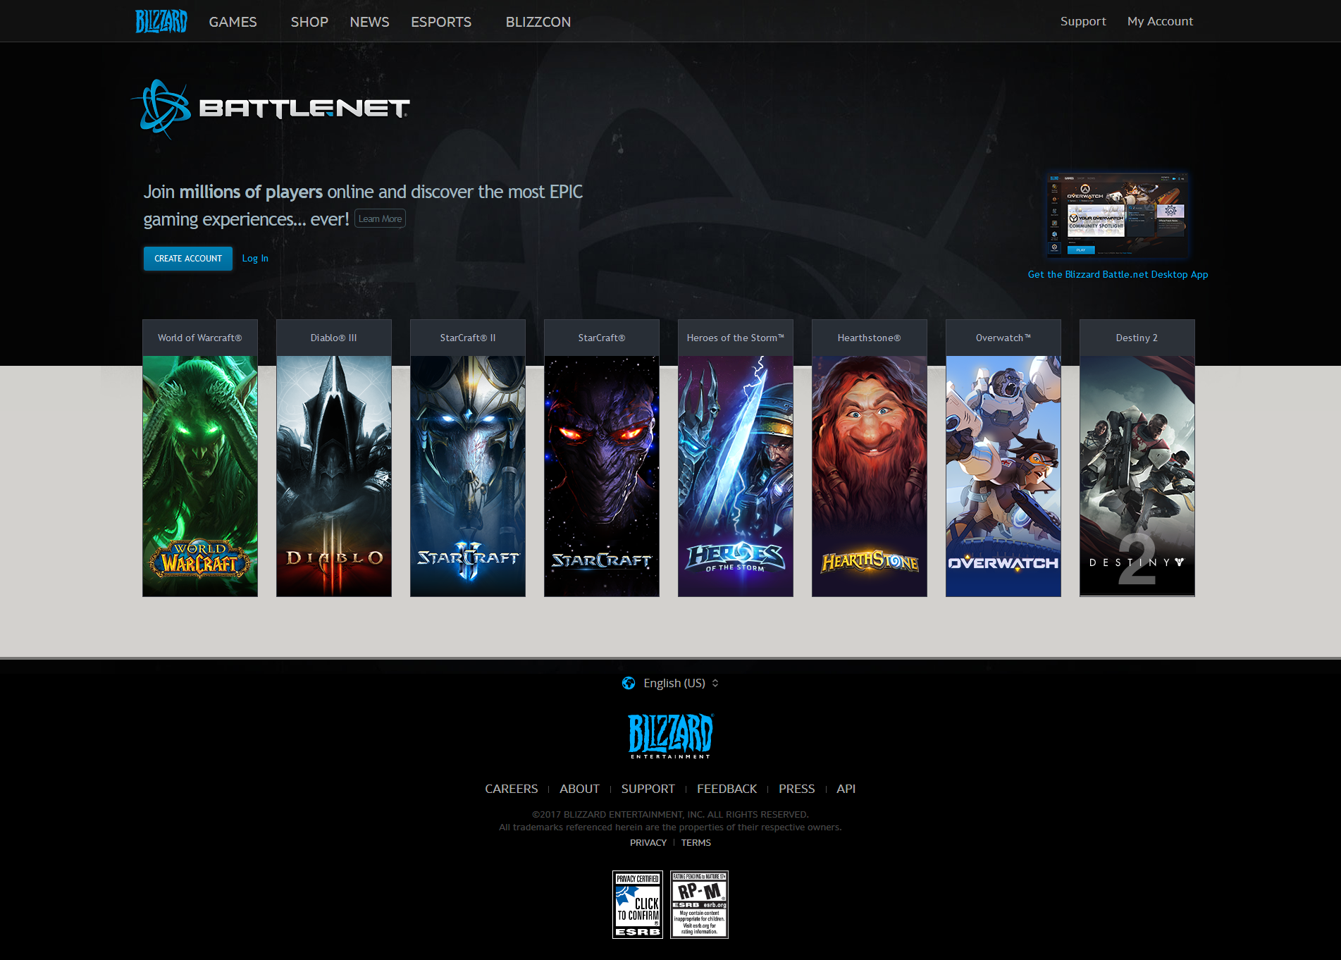This screenshot has width=1341, height=960.
Task: Open the SHOP menu item
Action: [x=309, y=22]
